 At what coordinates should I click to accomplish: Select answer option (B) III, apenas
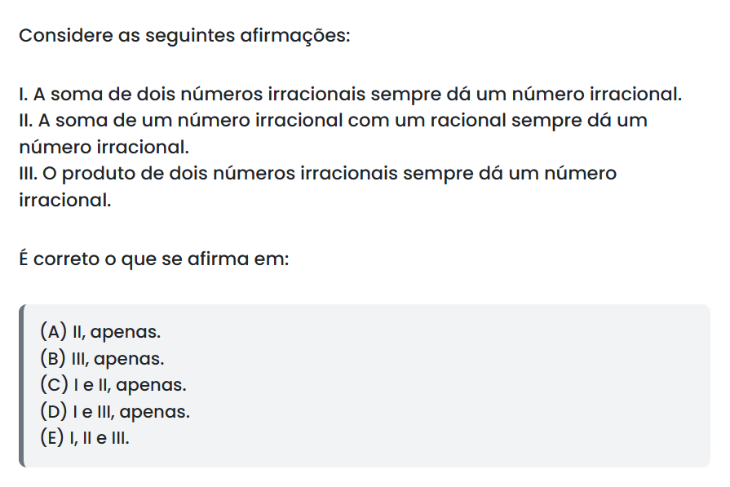pyautogui.click(x=101, y=358)
